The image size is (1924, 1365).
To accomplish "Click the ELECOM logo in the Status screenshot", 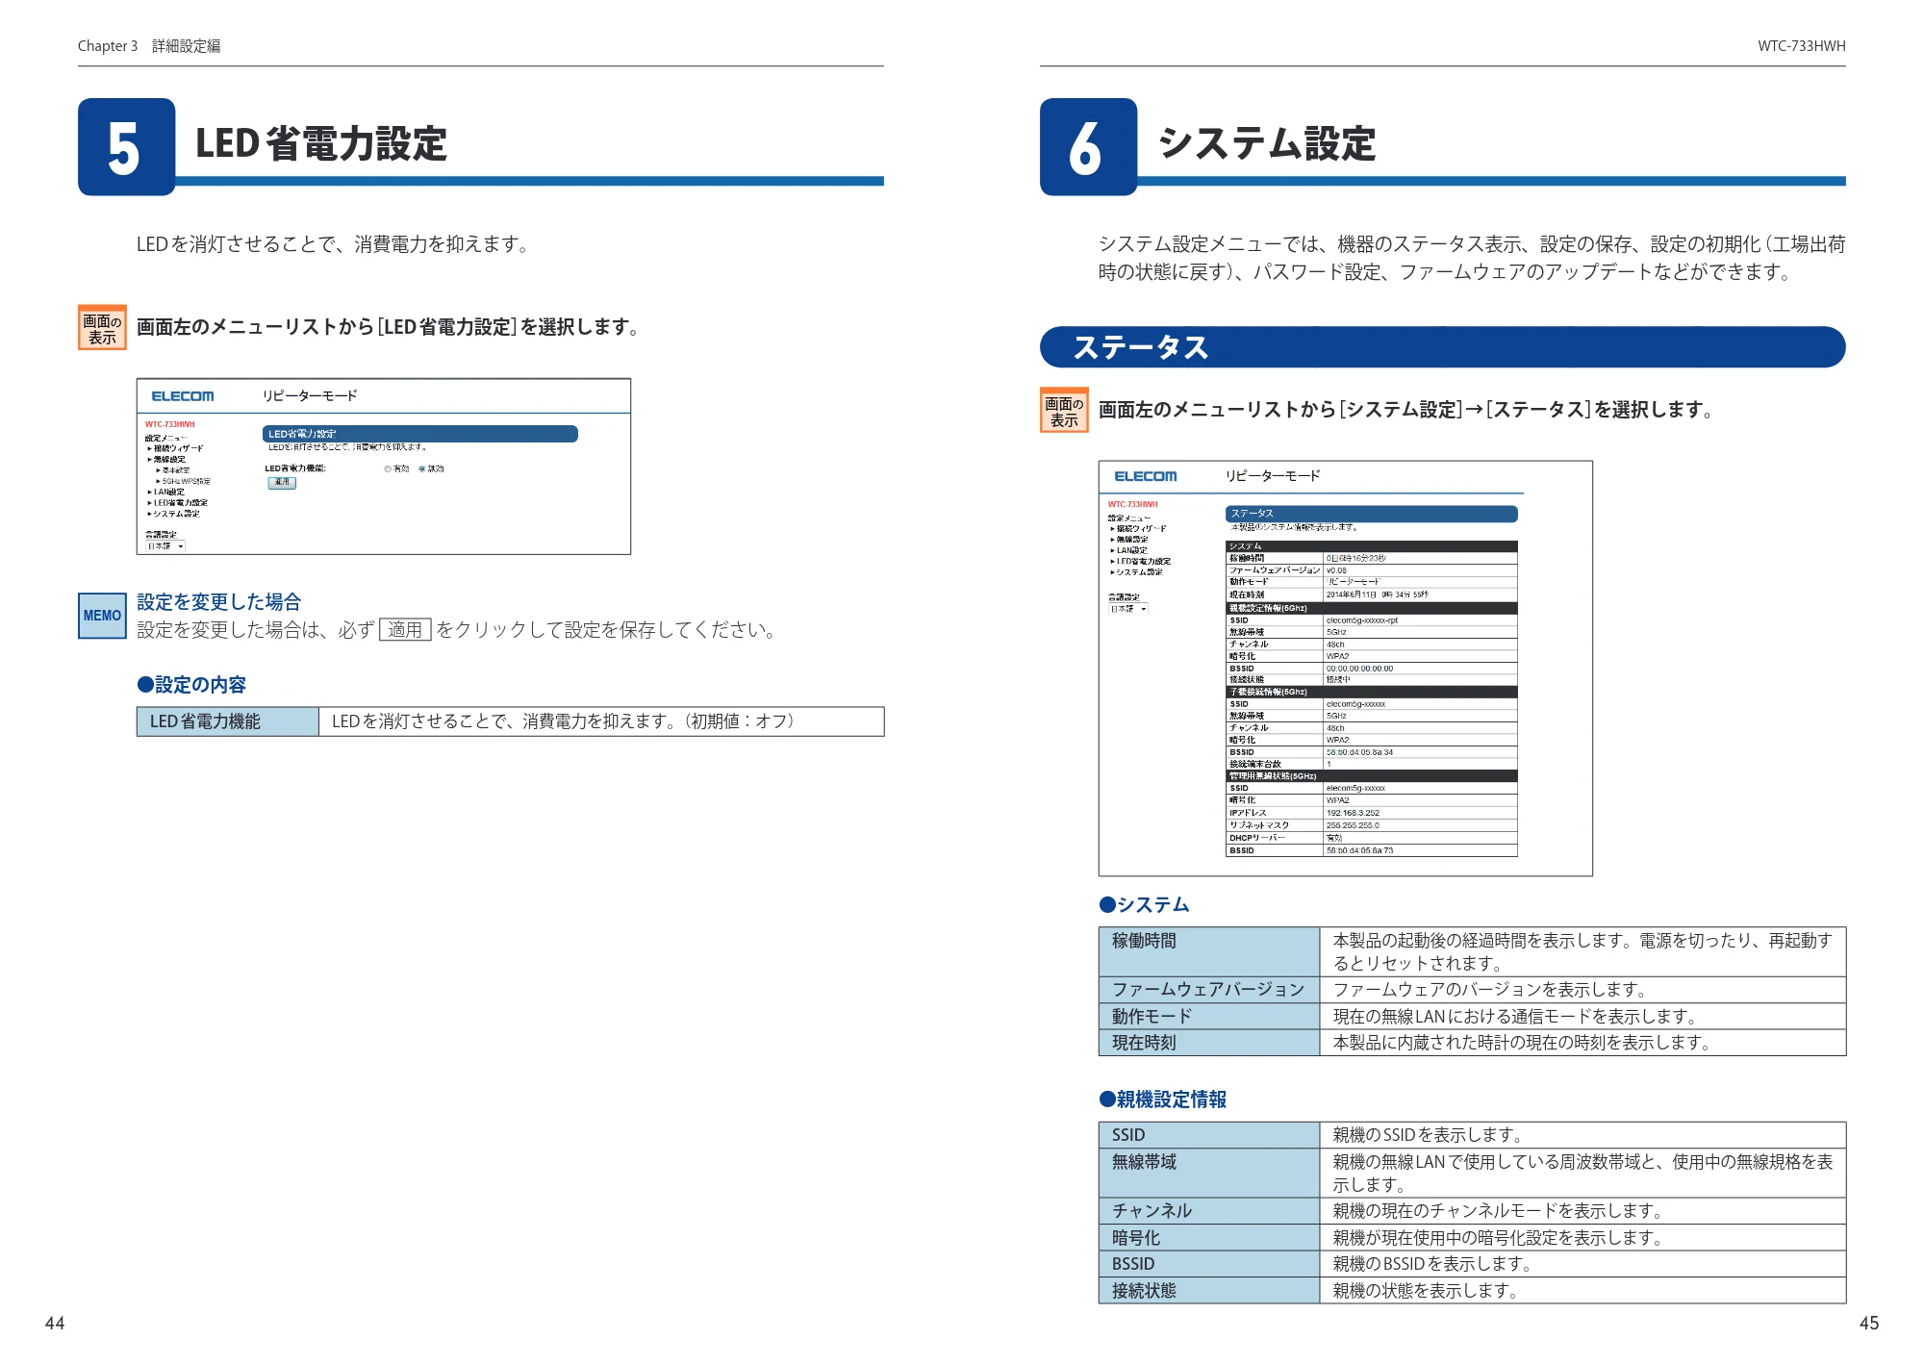I will (x=1145, y=476).
